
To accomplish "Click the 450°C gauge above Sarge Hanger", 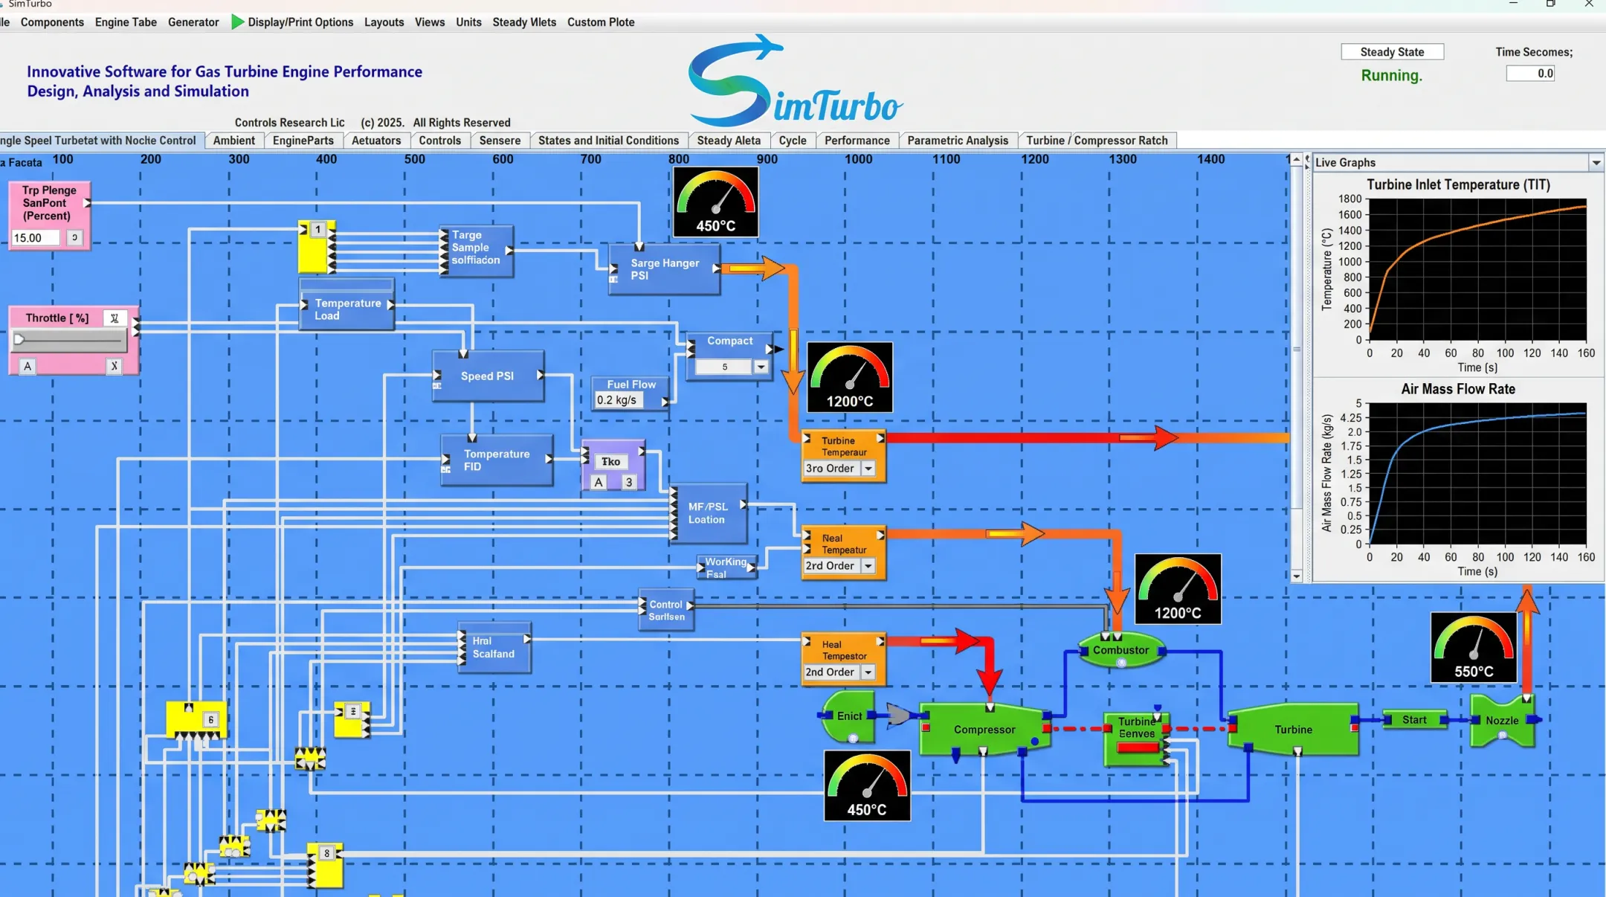I will [715, 202].
